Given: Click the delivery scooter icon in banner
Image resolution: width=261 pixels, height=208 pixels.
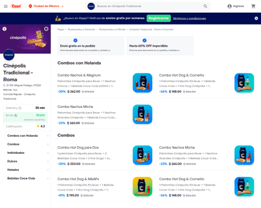Looking at the screenshot, I should pyautogui.click(x=58, y=18).
